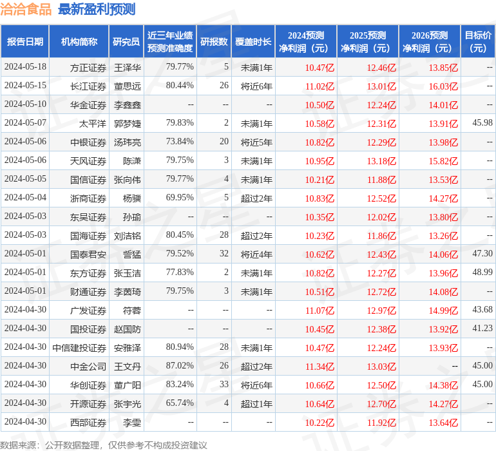Click researcher name 刘洁铭

[128, 236]
